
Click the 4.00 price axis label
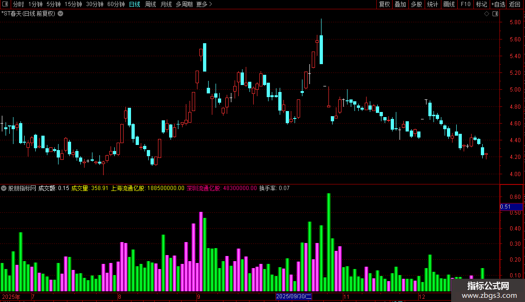[x=515, y=174]
